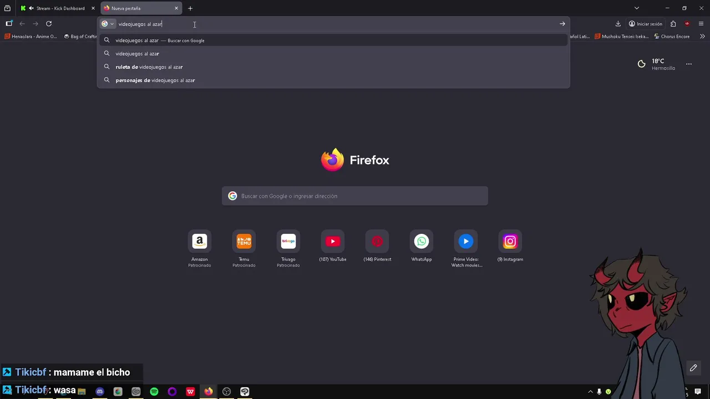Open the Downloads panel icon
The image size is (710, 399).
[x=618, y=24]
